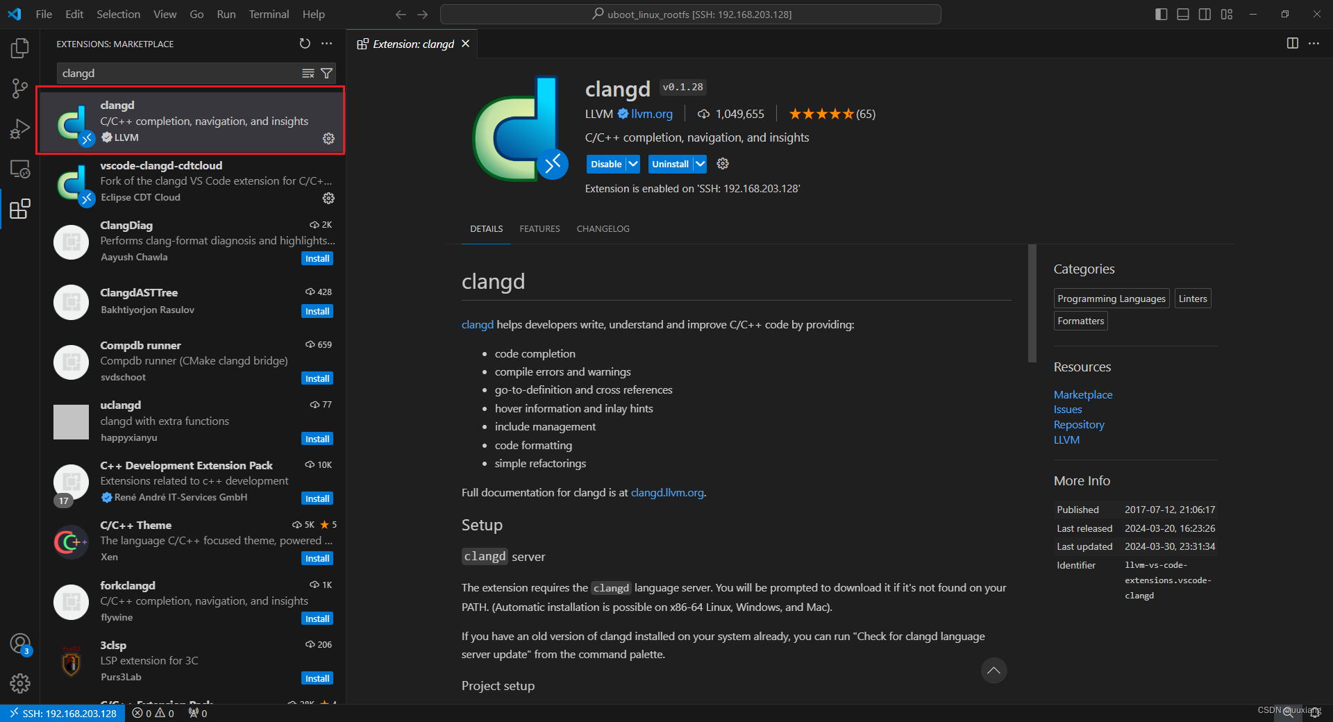This screenshot has height=722, width=1333.
Task: Open the File menu
Action: click(x=44, y=14)
